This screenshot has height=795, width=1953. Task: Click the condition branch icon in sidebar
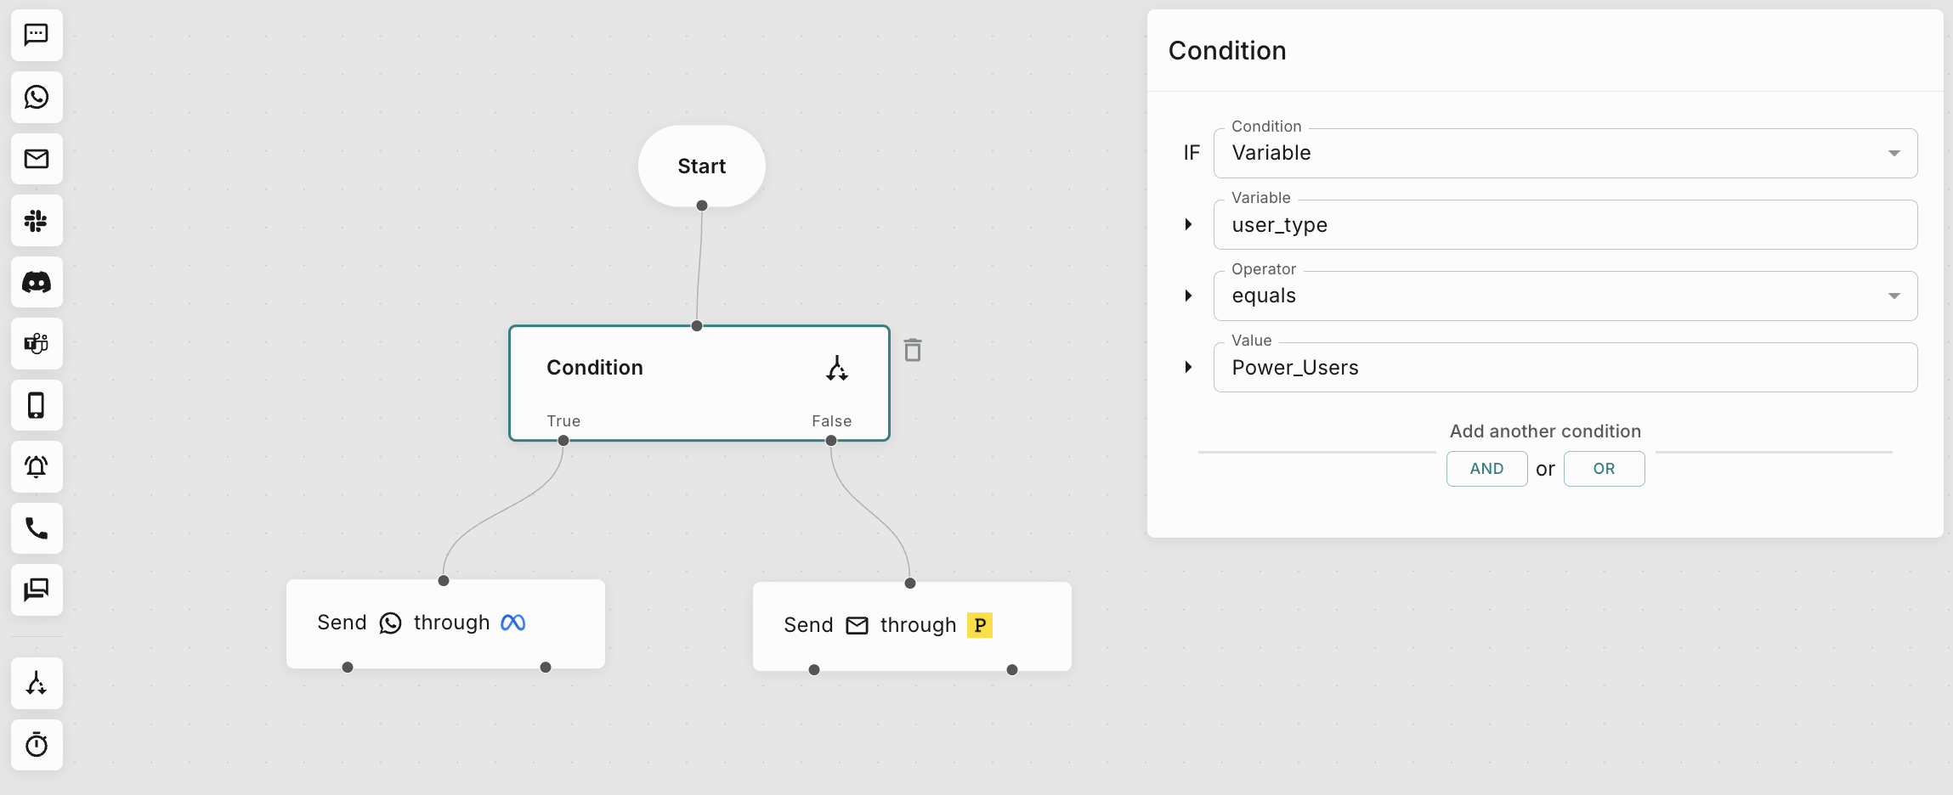click(37, 683)
